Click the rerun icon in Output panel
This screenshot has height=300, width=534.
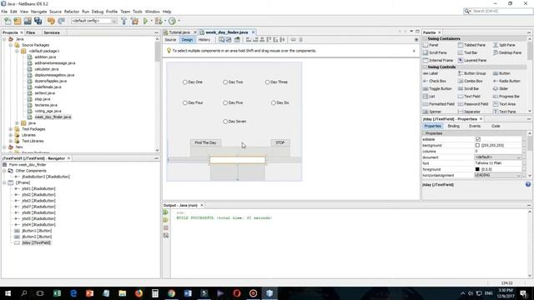tap(166, 212)
